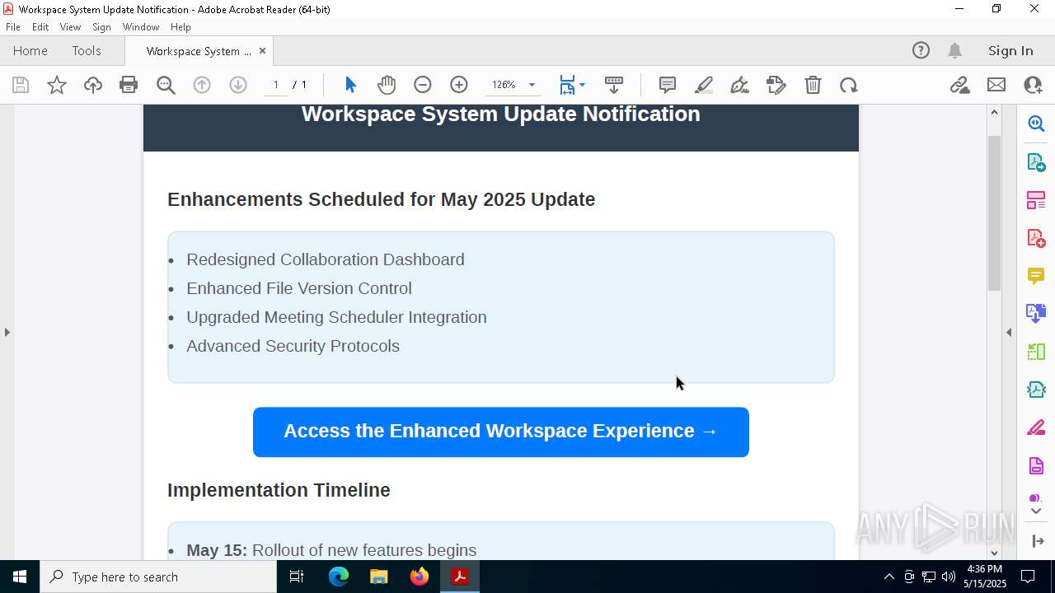Screen dimensions: 1055x593
Task: Switch to the Tools tab
Action: pos(87,51)
